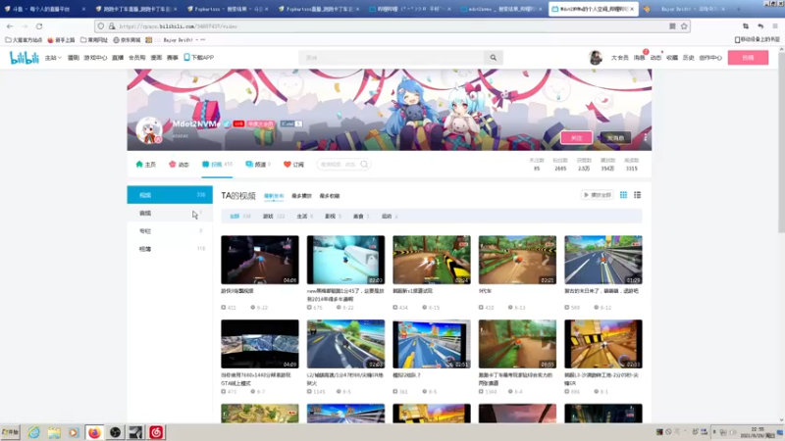Open the Mdot2NVMe browser tab

pyautogui.click(x=594, y=9)
